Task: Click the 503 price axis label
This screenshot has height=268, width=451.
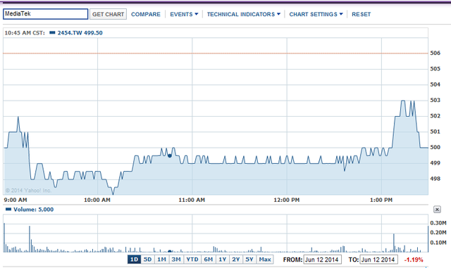Action: coord(435,100)
